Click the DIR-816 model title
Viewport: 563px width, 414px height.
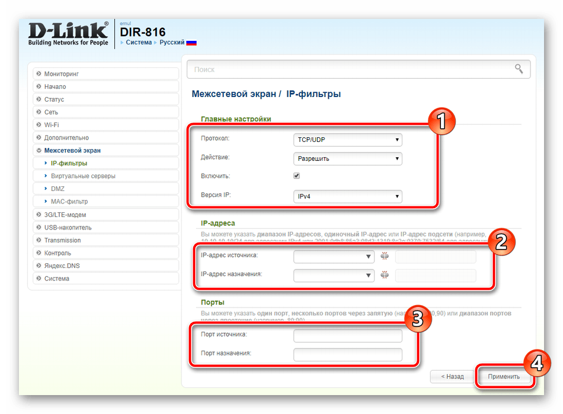click(143, 32)
